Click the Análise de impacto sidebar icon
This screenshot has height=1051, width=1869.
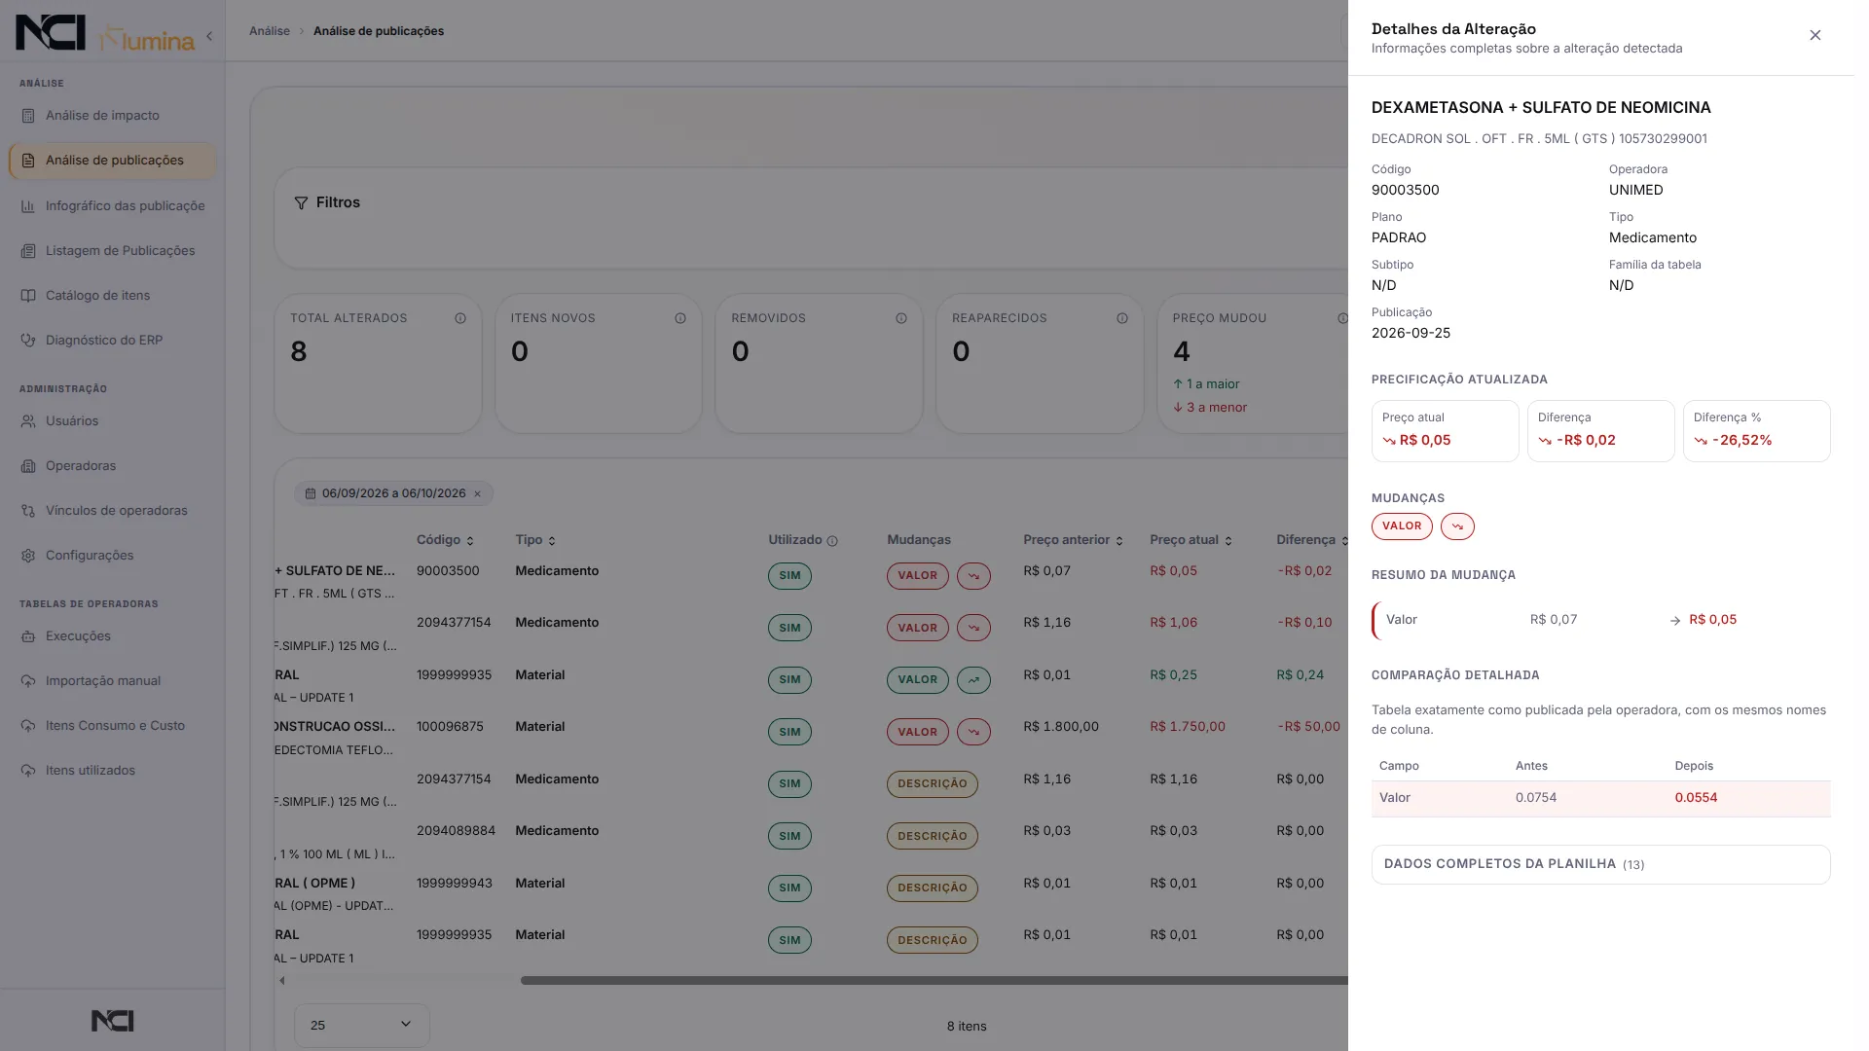(28, 116)
